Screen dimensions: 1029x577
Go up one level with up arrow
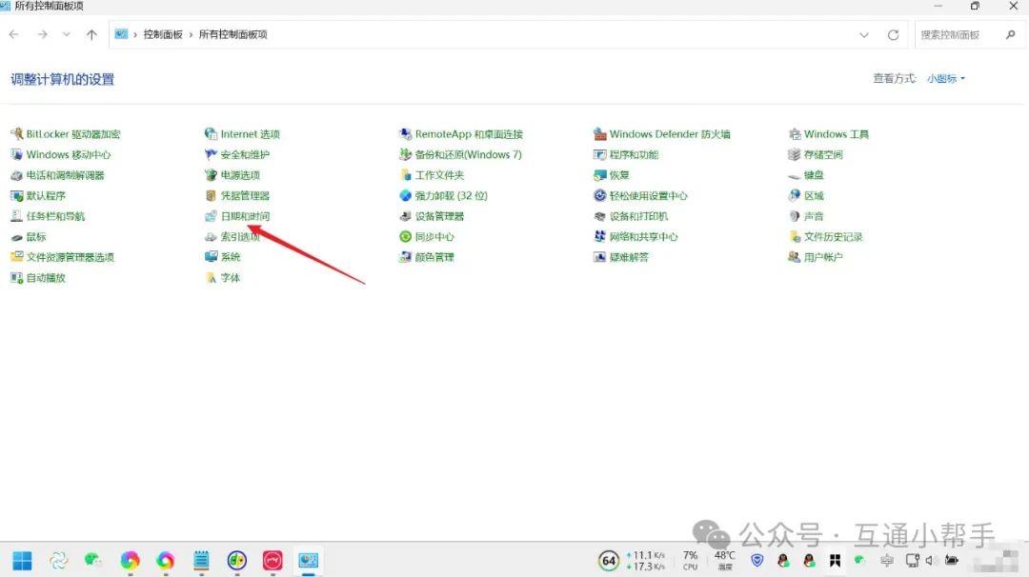tap(91, 35)
